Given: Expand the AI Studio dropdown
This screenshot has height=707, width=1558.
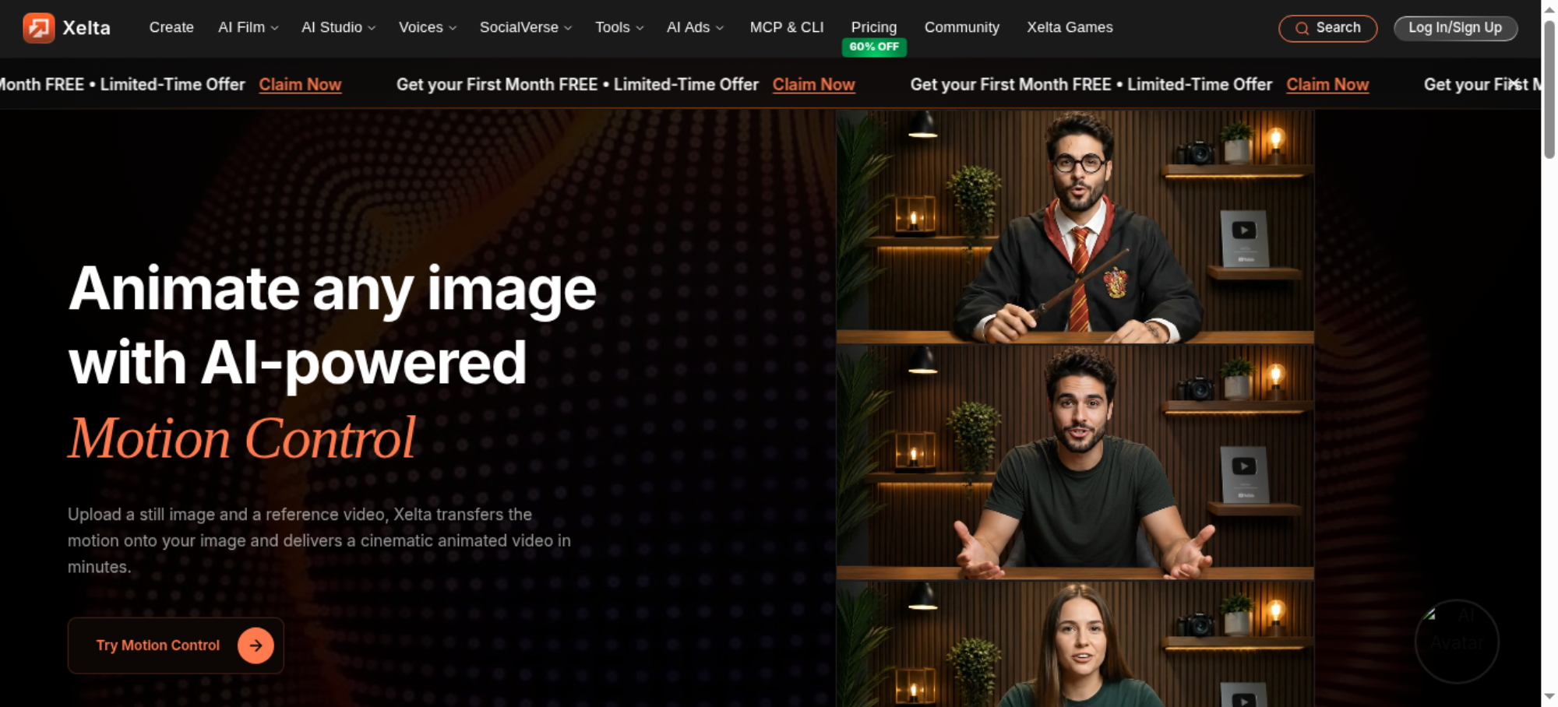Looking at the screenshot, I should click(x=338, y=27).
